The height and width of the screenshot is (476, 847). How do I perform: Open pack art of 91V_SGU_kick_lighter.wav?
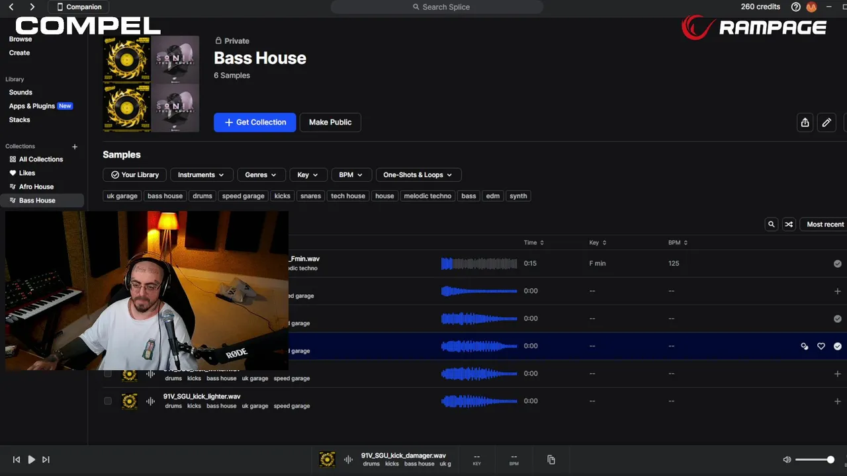(x=130, y=401)
